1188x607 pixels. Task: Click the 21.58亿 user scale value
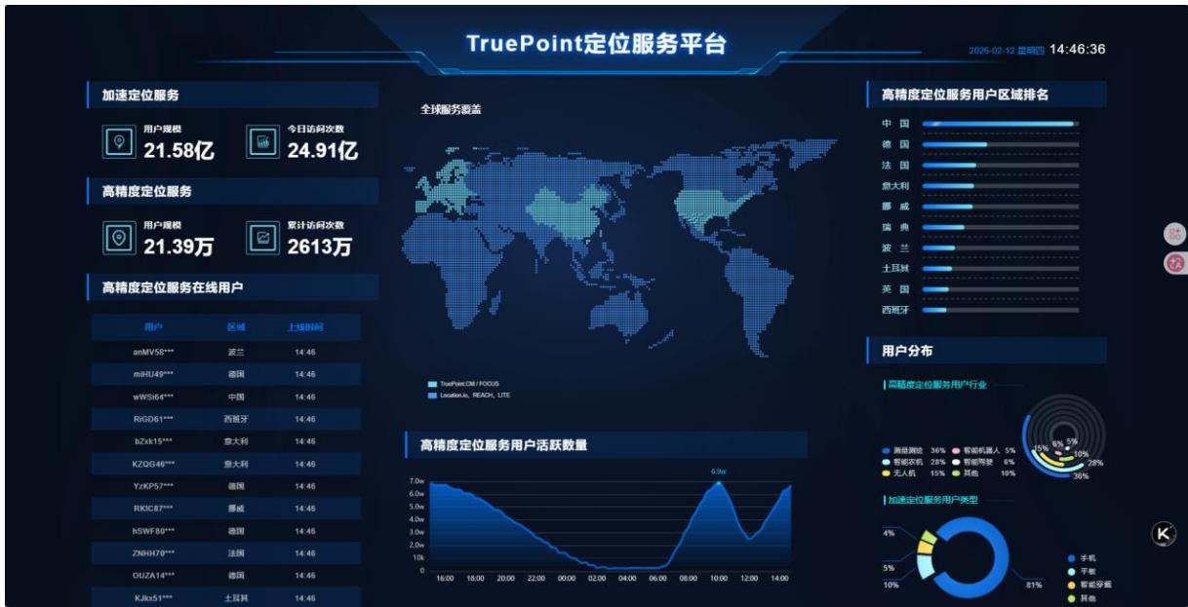[x=178, y=150]
